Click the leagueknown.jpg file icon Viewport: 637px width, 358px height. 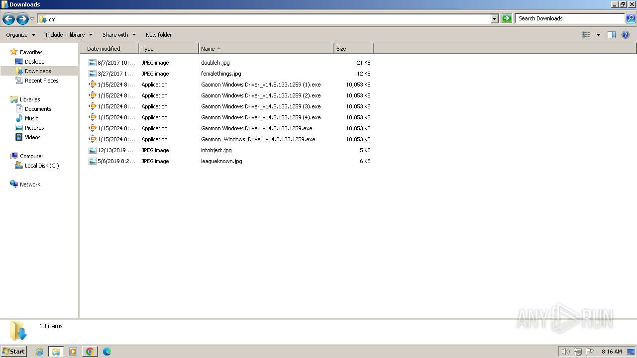pos(92,161)
